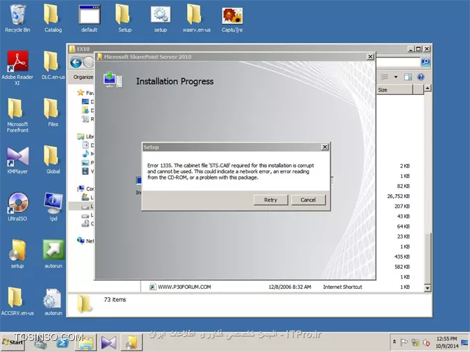This screenshot has height=352, width=470.
Task: Select Libraries in the navigation pane
Action: (x=85, y=137)
